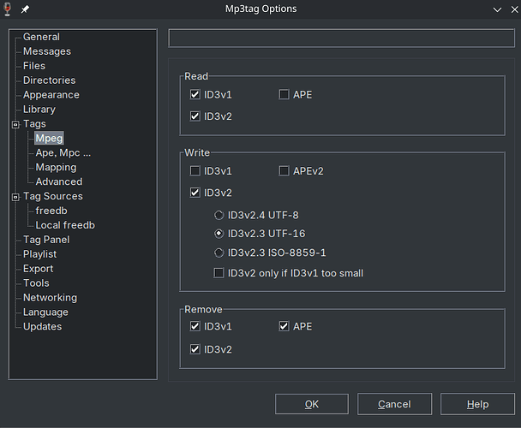
Task: Close the Mp3tag Options dialog
Action: coord(514,9)
